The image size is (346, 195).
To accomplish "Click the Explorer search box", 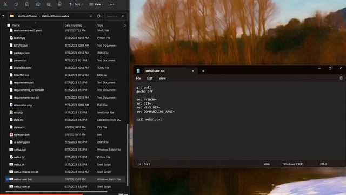I will pos(116,16).
